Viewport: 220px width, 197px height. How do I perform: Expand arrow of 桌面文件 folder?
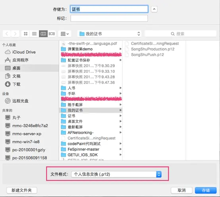120,121
